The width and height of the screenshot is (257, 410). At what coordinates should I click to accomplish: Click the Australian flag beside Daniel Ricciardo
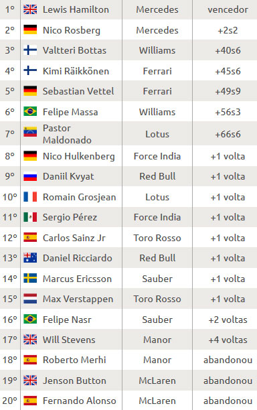[30, 258]
